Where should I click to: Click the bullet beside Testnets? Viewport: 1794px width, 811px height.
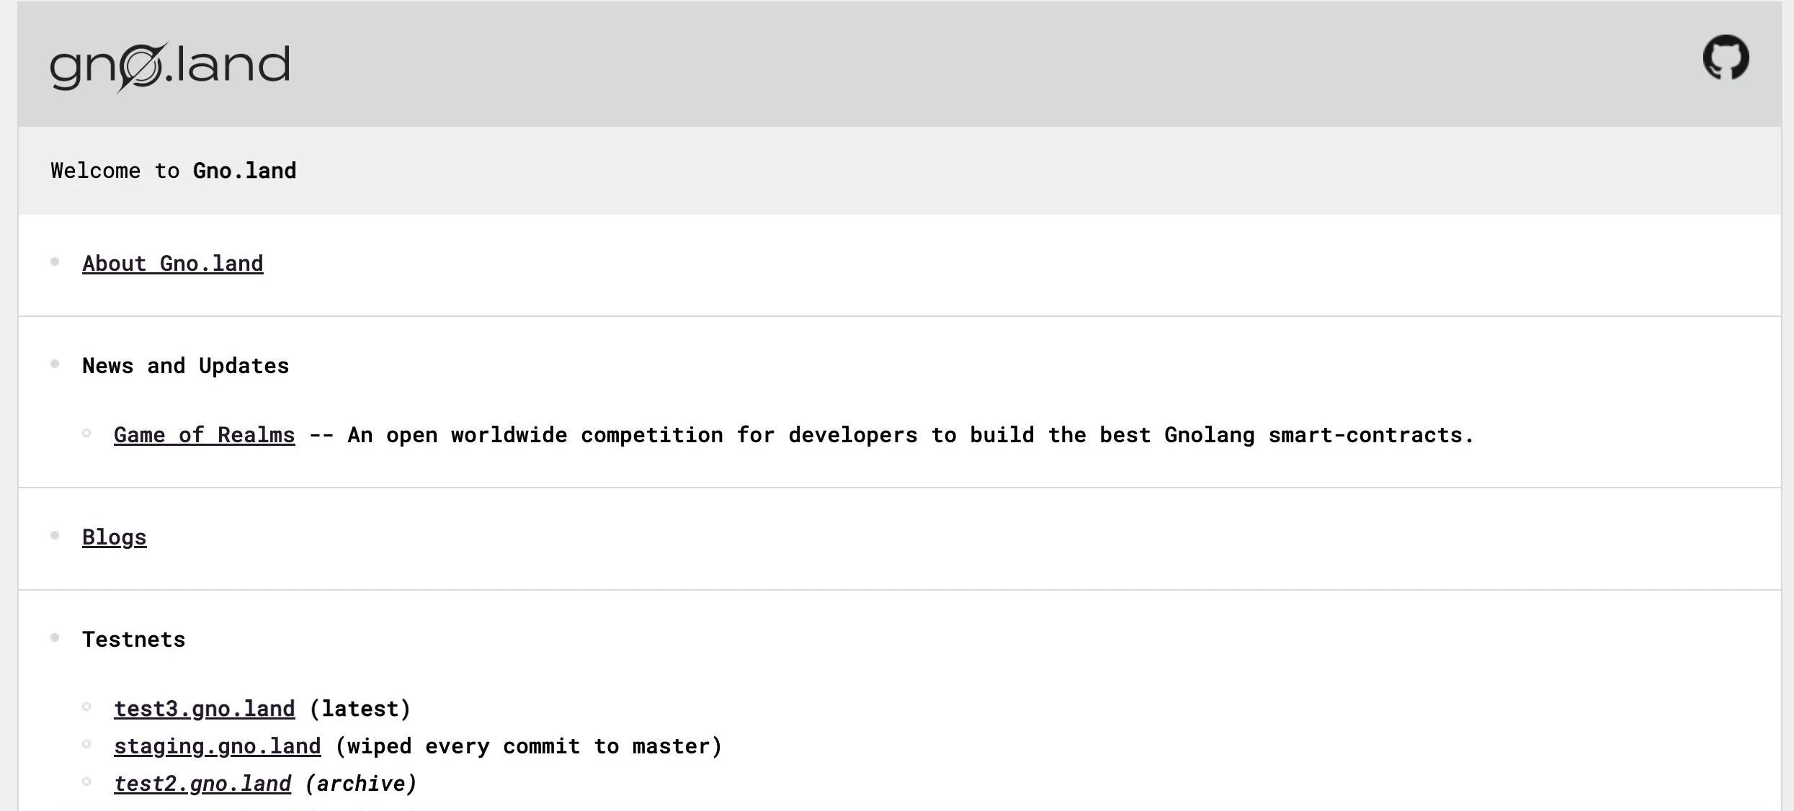click(x=55, y=637)
